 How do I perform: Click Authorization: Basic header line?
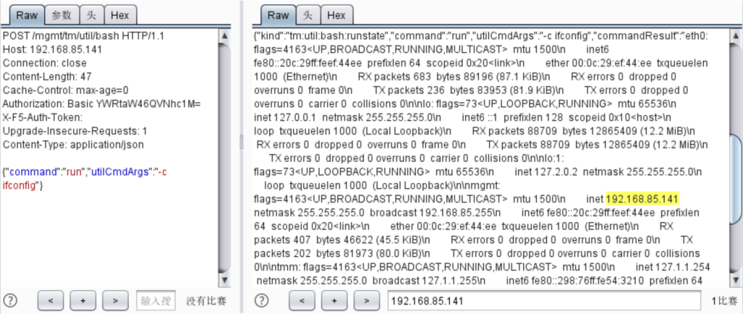[x=102, y=104]
